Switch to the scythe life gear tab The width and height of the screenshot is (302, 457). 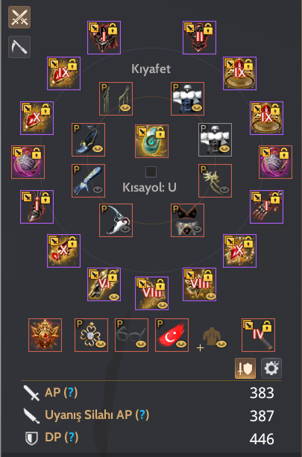point(19,47)
